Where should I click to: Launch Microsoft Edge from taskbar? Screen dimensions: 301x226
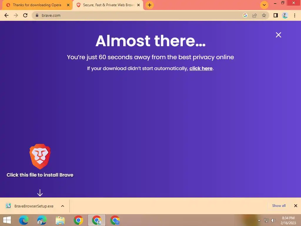tap(24, 220)
